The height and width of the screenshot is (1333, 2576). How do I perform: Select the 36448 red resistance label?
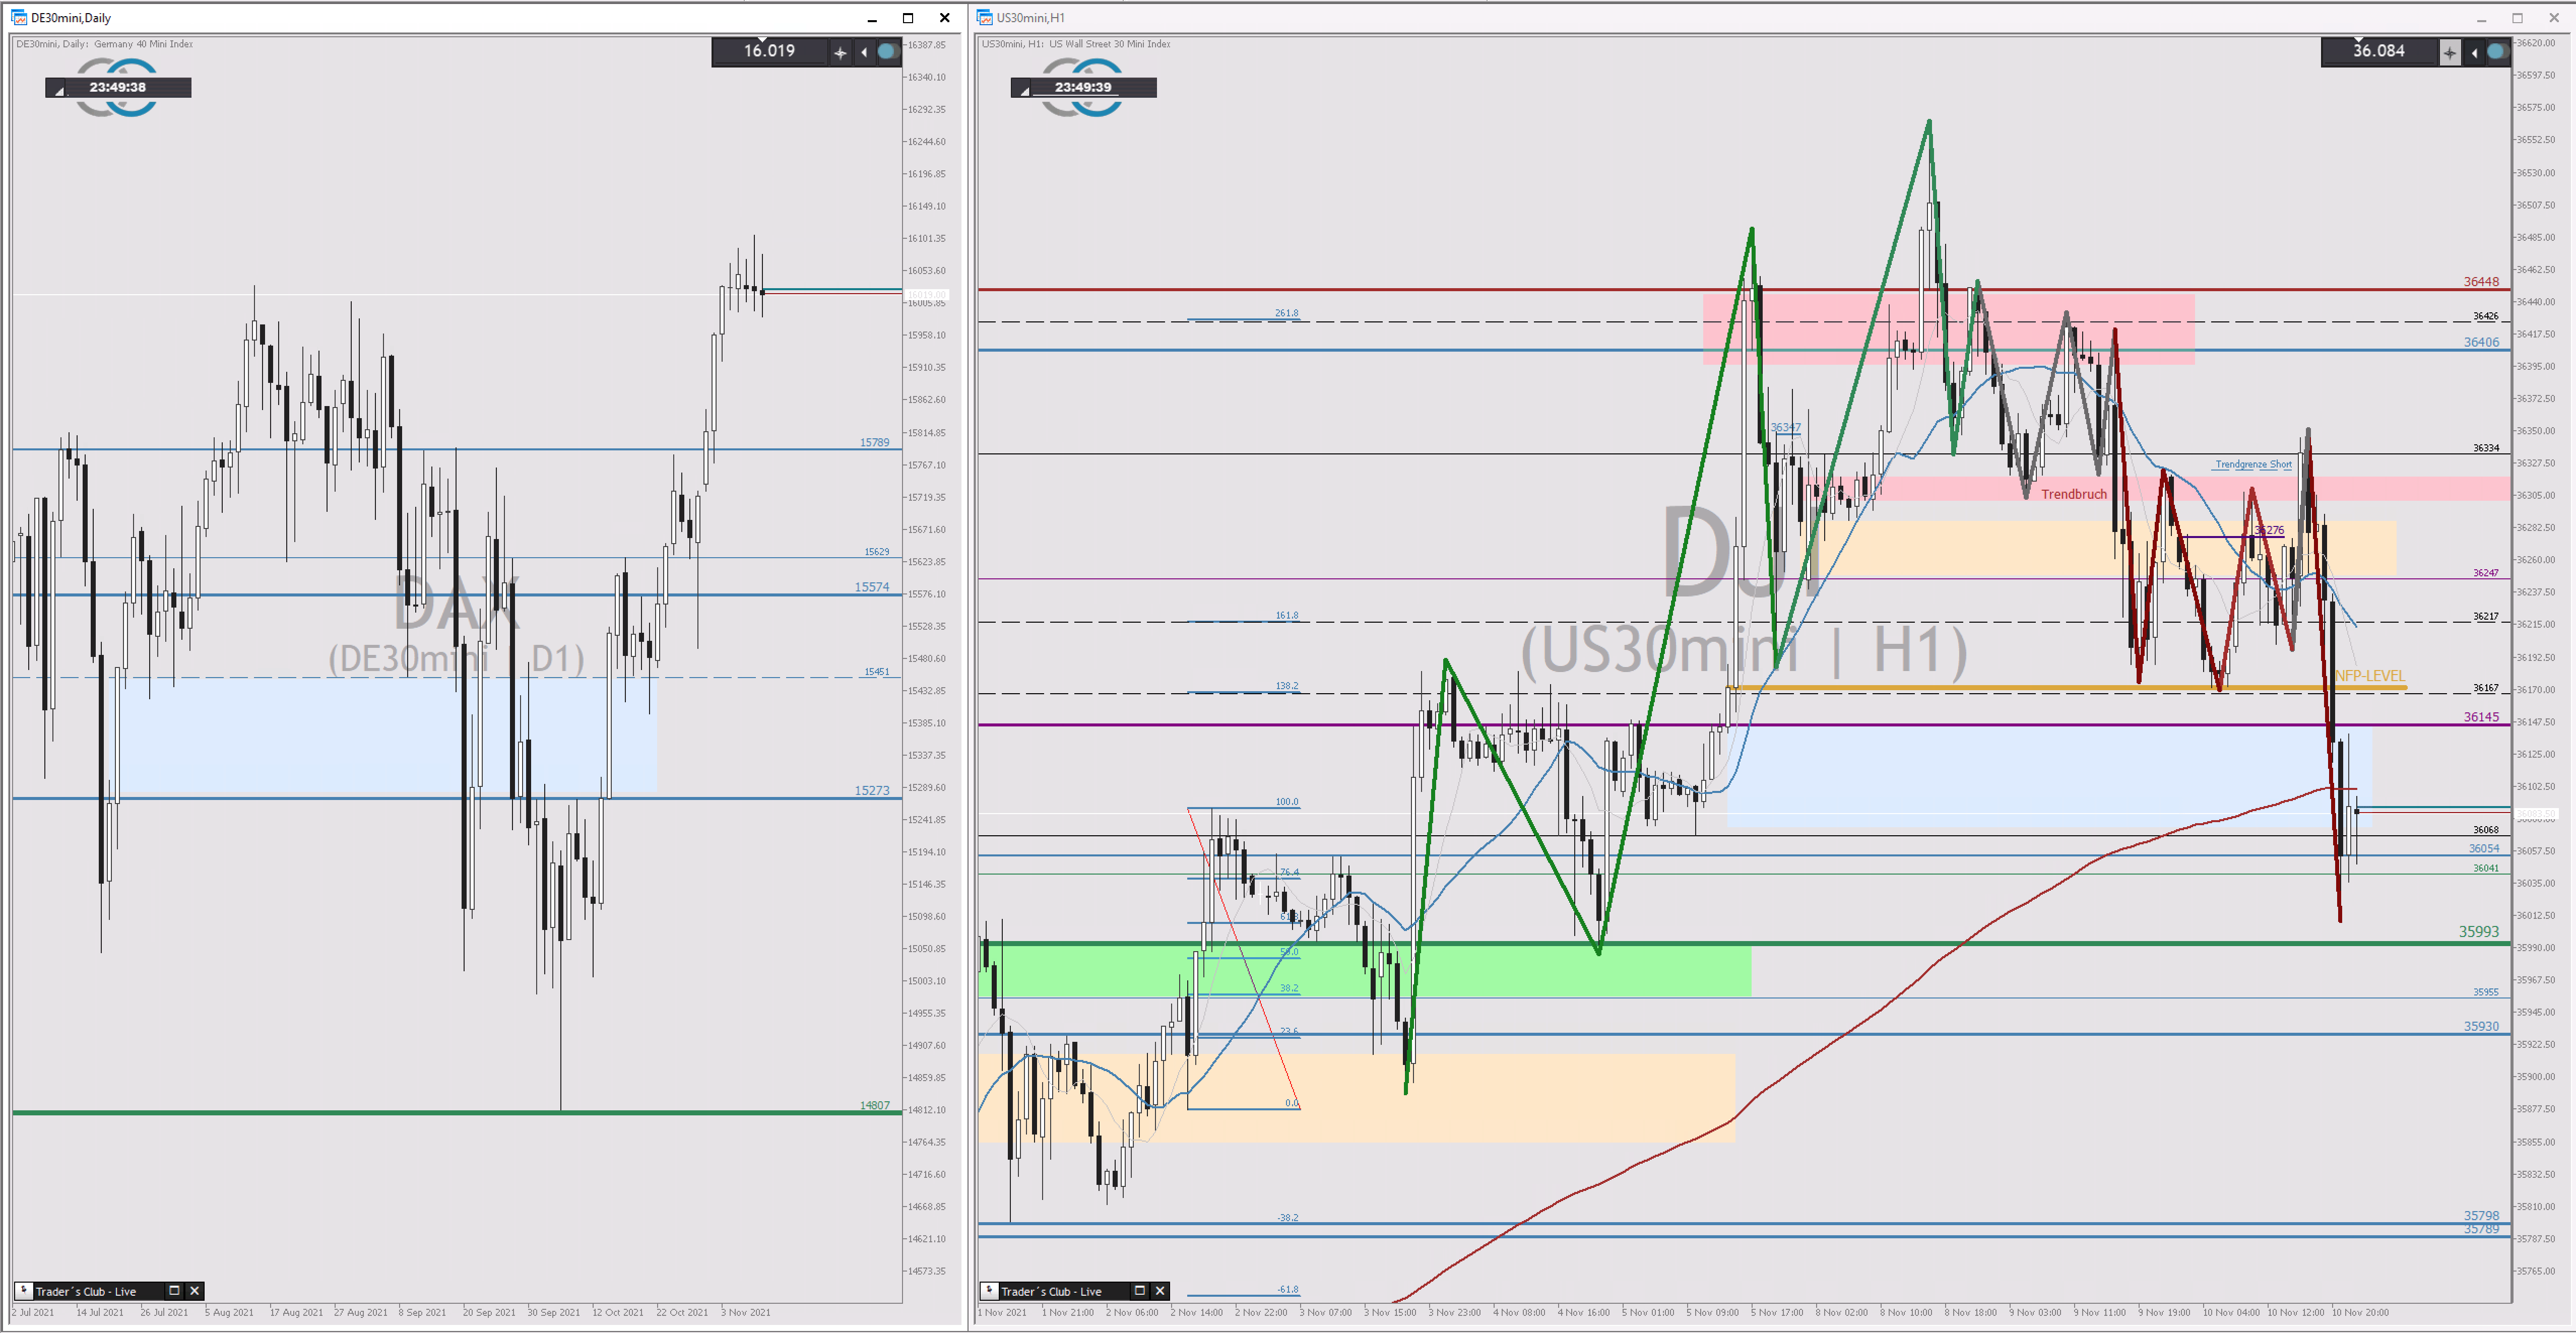tap(2481, 282)
